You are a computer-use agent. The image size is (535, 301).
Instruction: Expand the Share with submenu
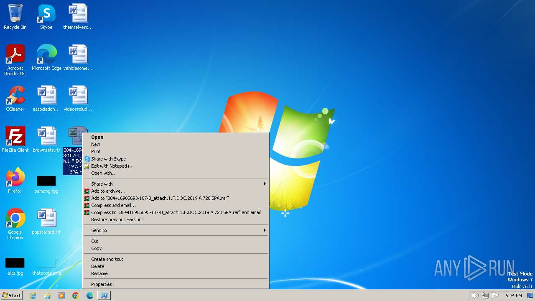point(176,184)
